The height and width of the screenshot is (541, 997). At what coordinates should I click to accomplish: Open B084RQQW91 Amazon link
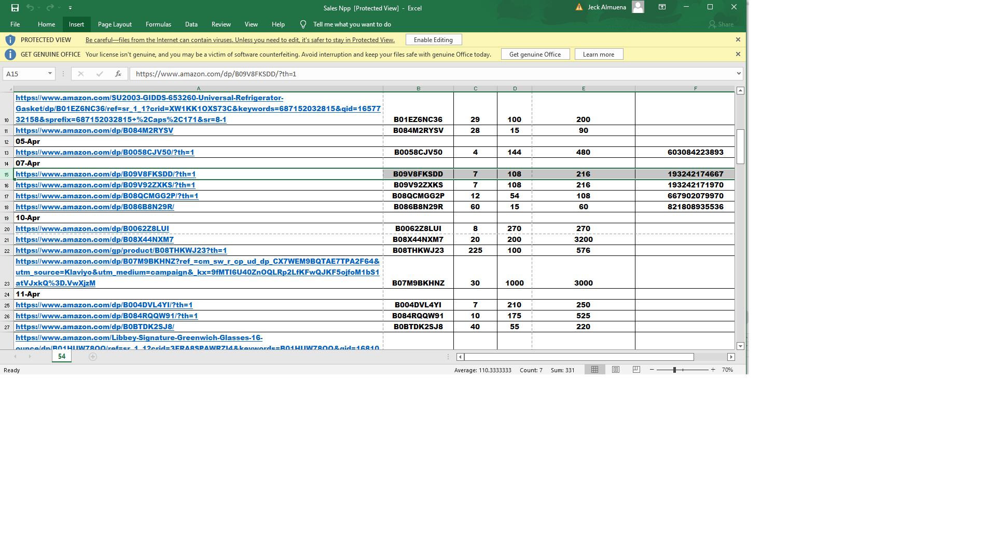[x=106, y=316]
